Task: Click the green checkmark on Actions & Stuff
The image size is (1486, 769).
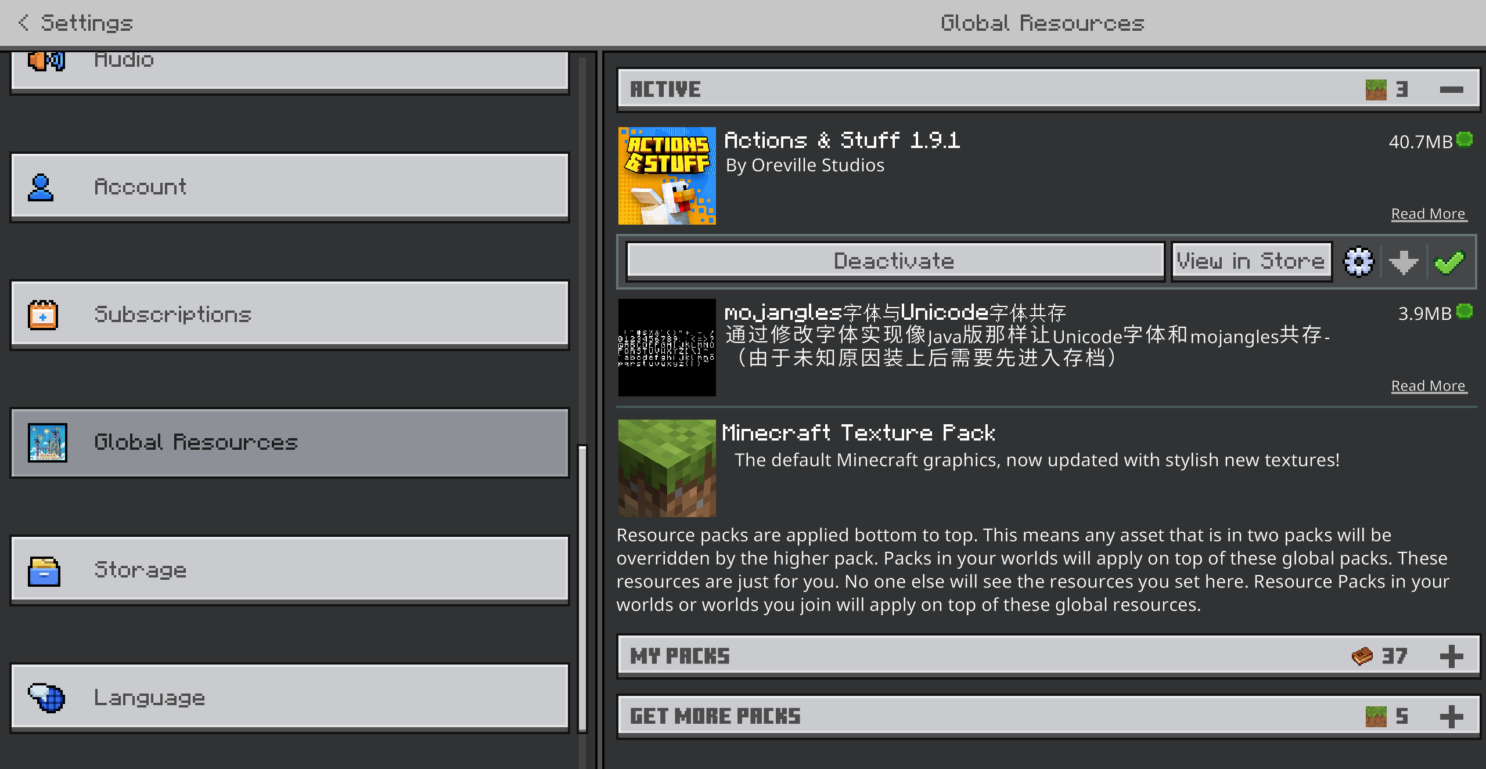Action: coord(1449,262)
